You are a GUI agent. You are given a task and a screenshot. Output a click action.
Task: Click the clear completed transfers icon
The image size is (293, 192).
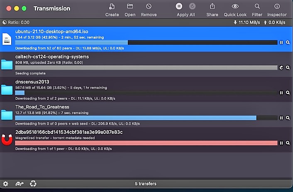(x=33, y=184)
